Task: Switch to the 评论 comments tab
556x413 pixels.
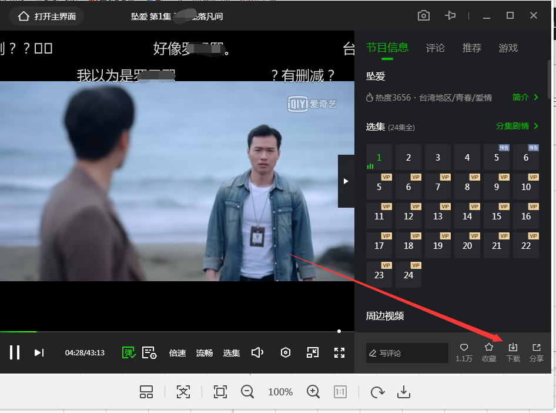Action: pyautogui.click(x=436, y=48)
